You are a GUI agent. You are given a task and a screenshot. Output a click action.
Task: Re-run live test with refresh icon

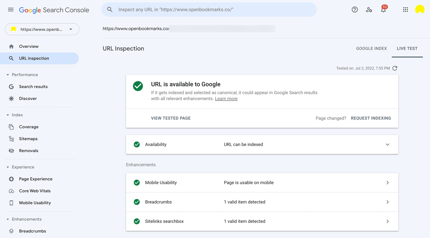point(395,68)
